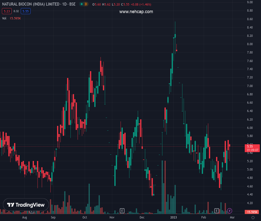This screenshot has height=221, width=261.
Task: Click the red sell price 5.23 box
Action: click(x=6, y=11)
